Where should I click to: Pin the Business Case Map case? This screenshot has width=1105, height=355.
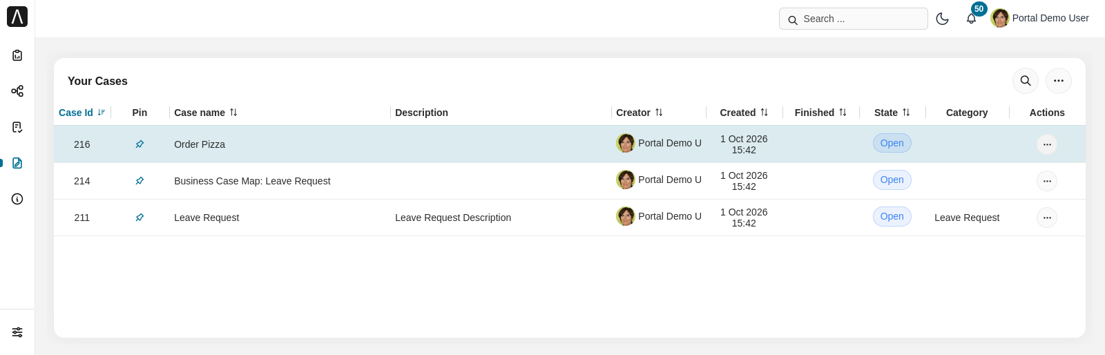140,181
